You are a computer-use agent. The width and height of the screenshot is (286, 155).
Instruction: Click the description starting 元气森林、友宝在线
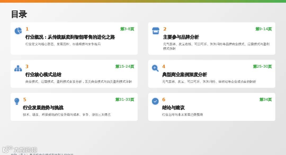(x=216, y=46)
